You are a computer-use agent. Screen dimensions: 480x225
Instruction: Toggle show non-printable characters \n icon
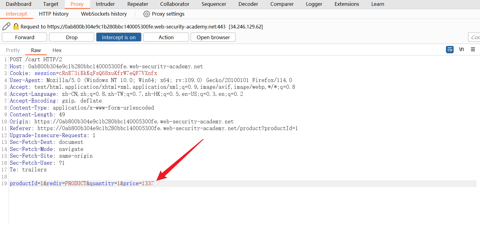click(461, 50)
